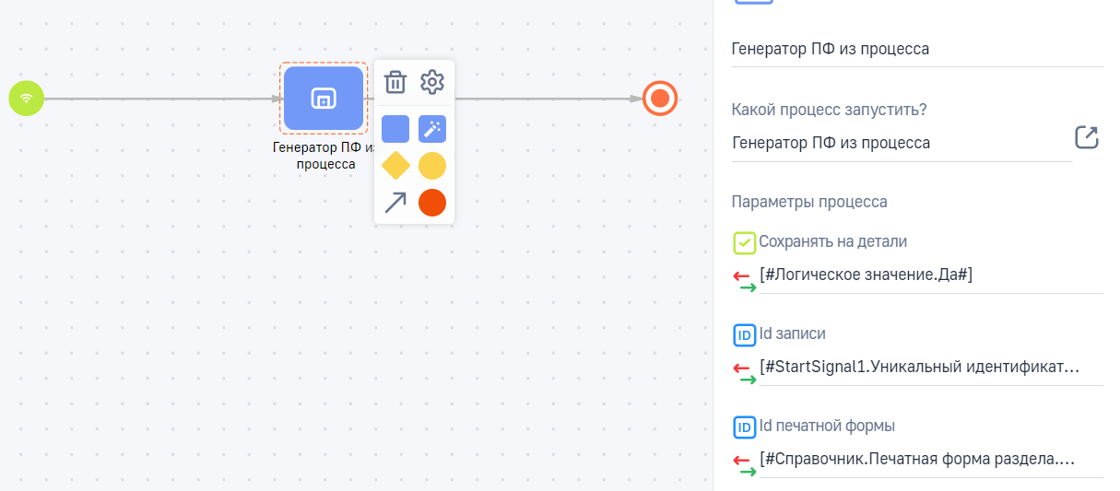Select the green start signal on canvas
The width and height of the screenshot is (1120, 491).
tap(27, 99)
